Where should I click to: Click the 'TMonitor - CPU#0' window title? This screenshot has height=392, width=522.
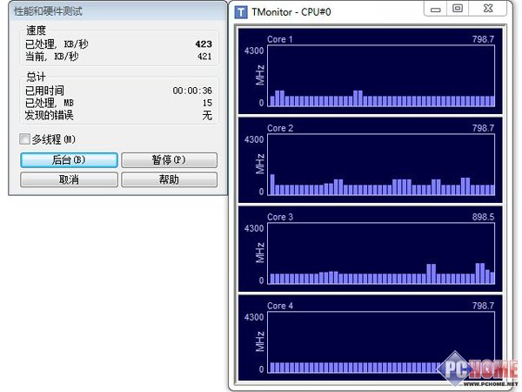coord(291,12)
